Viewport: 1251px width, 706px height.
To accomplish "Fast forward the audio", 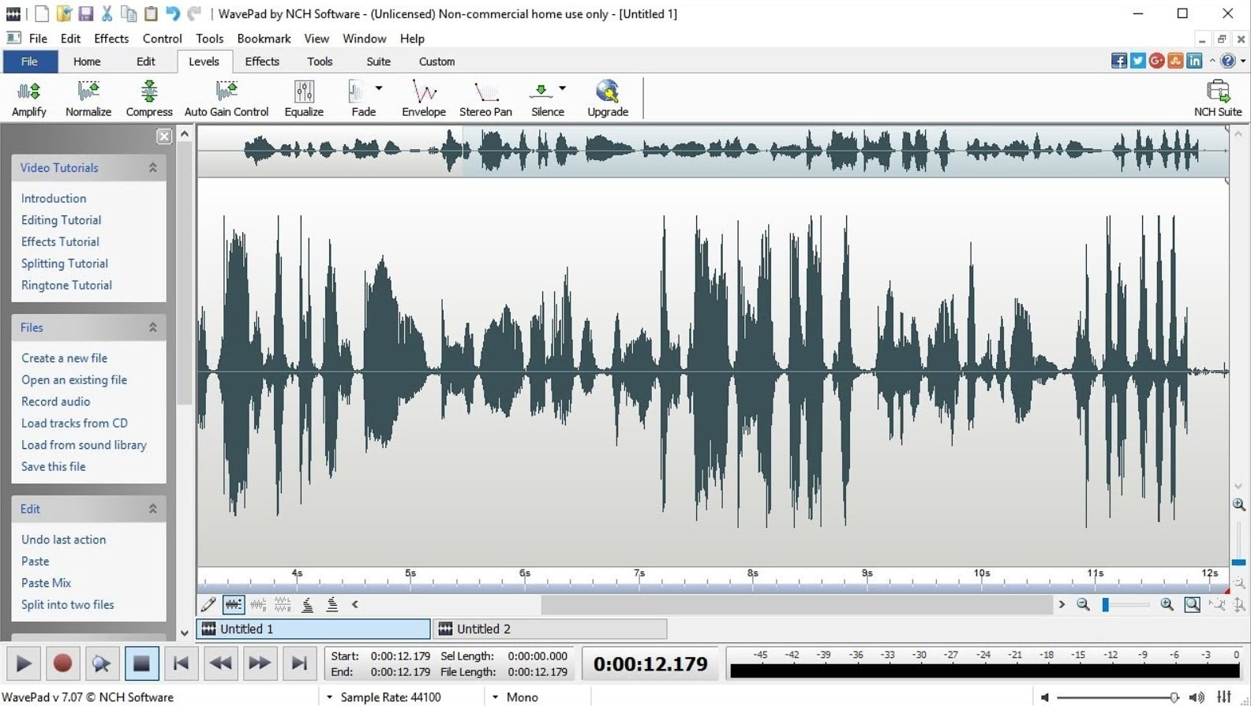I will 260,663.
